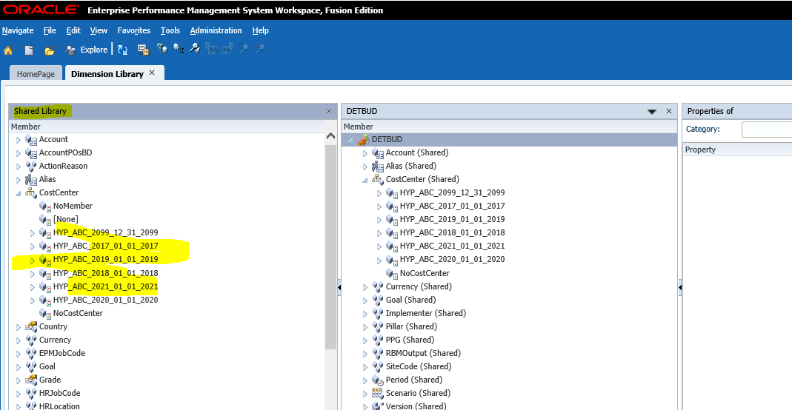Expand EPMJobCode in Shared Library

tap(19, 354)
